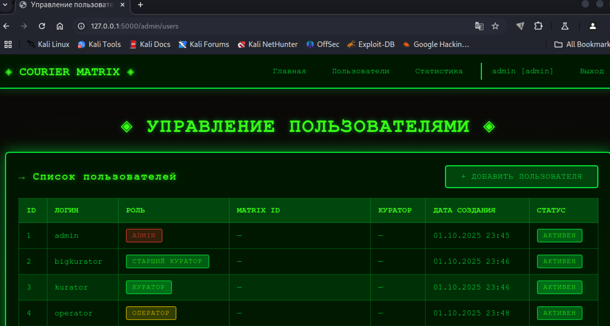610x326 pixels.
Task: Reload the page with the refresh icon
Action: 42,26
